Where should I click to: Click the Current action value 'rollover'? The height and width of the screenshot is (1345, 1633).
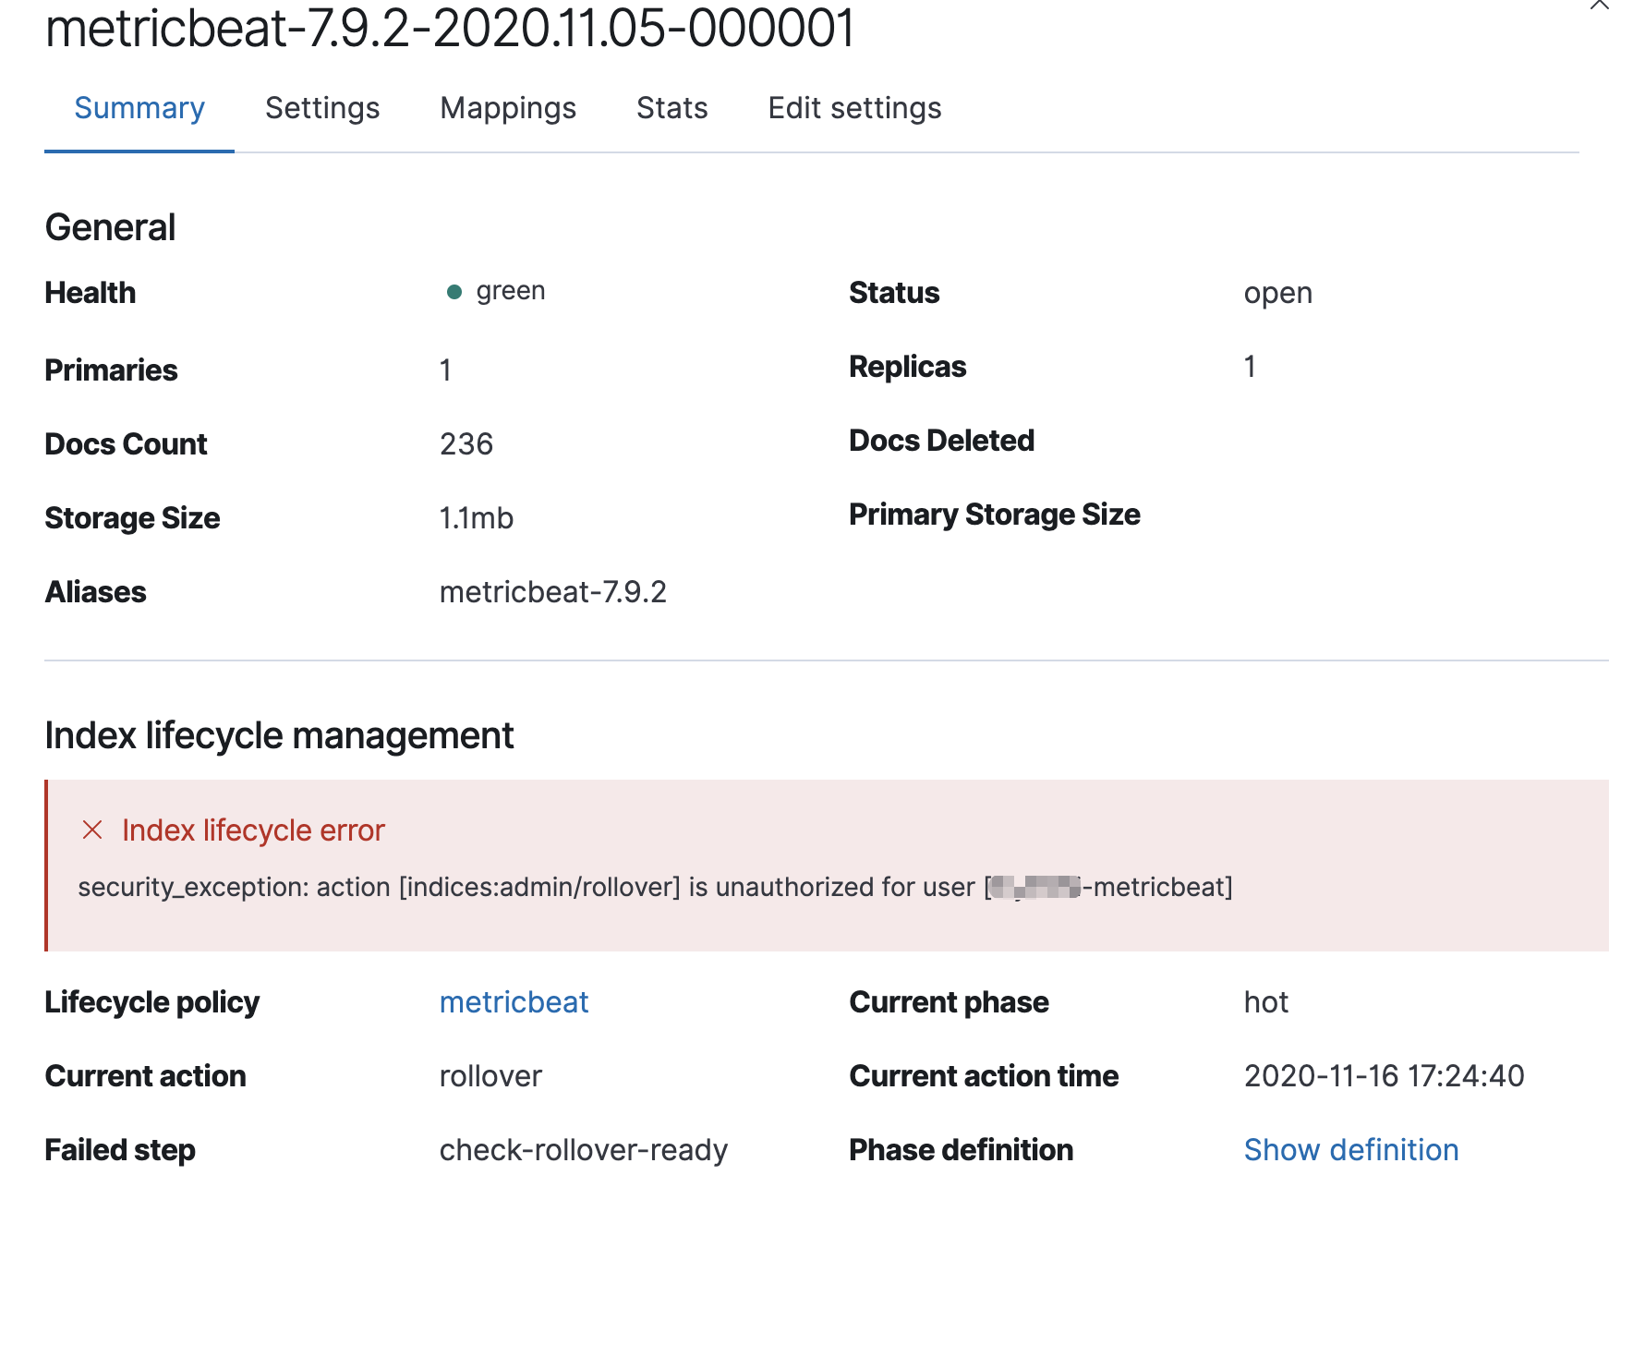[490, 1076]
